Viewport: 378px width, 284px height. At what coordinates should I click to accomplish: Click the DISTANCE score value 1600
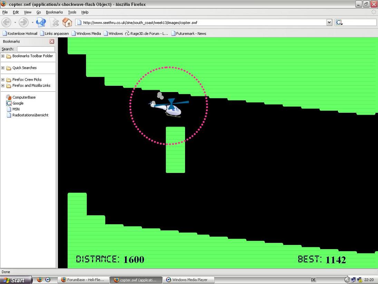coord(134,259)
